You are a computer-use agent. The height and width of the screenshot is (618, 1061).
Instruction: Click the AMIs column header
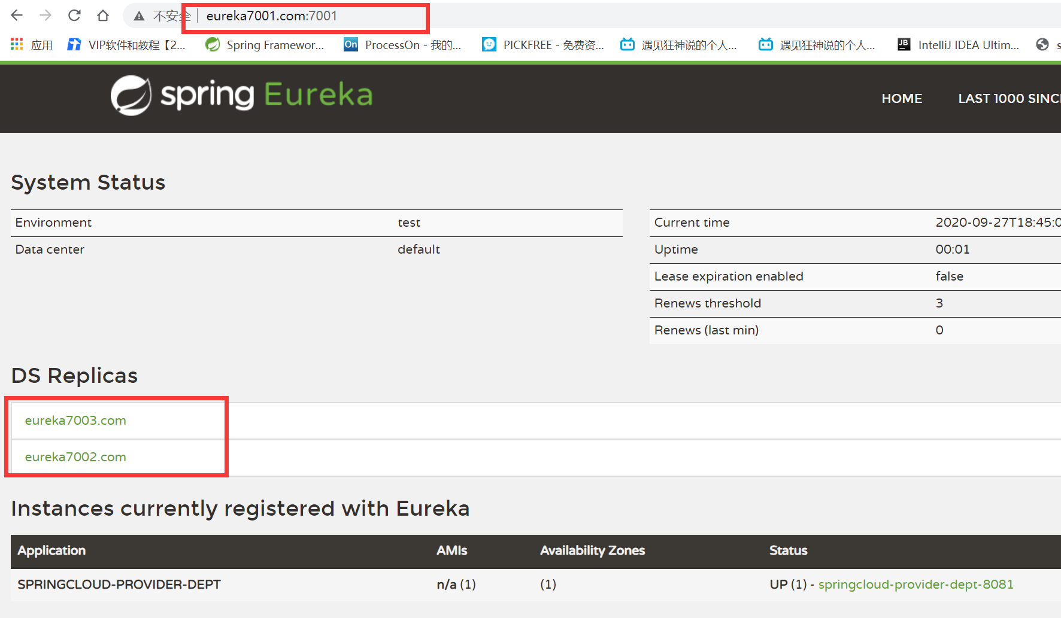451,550
